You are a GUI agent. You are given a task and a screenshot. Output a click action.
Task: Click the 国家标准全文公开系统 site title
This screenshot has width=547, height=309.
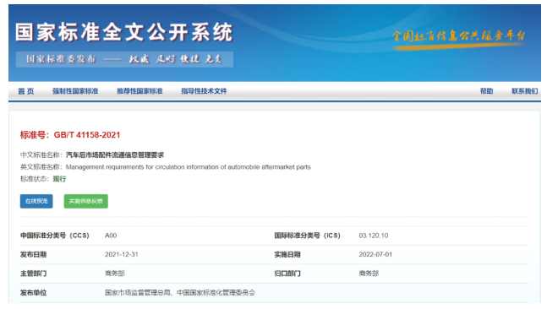pos(123,32)
